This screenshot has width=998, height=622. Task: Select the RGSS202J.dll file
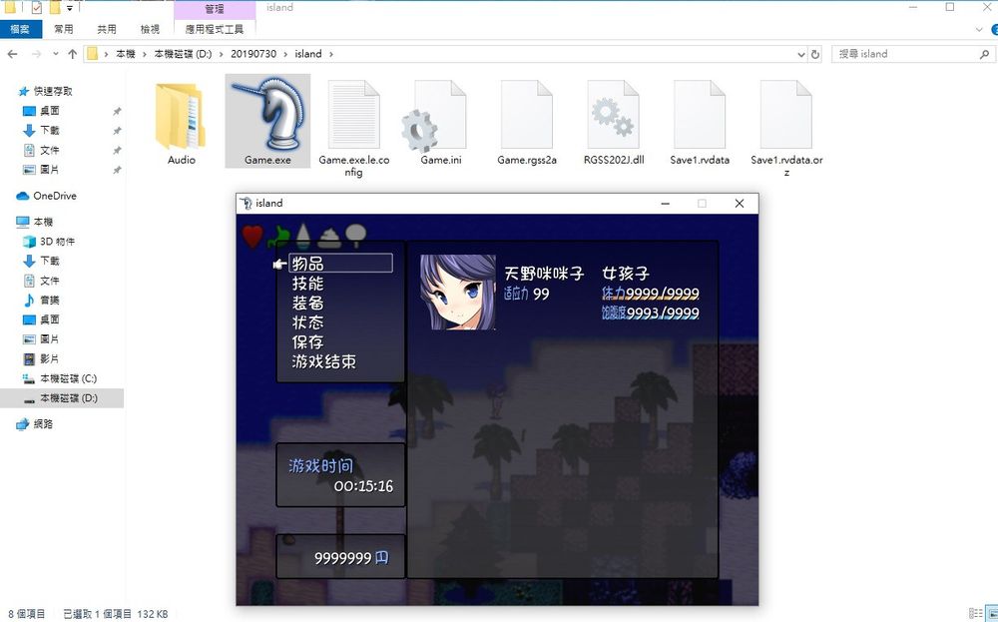point(613,118)
